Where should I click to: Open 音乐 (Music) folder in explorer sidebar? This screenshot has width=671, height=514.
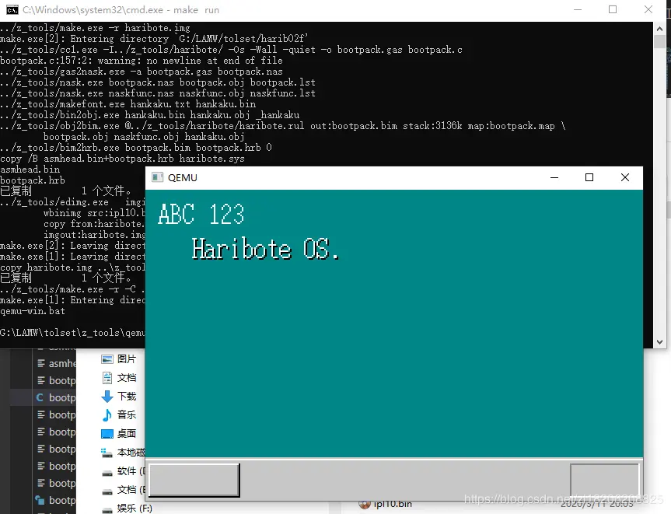(118, 414)
